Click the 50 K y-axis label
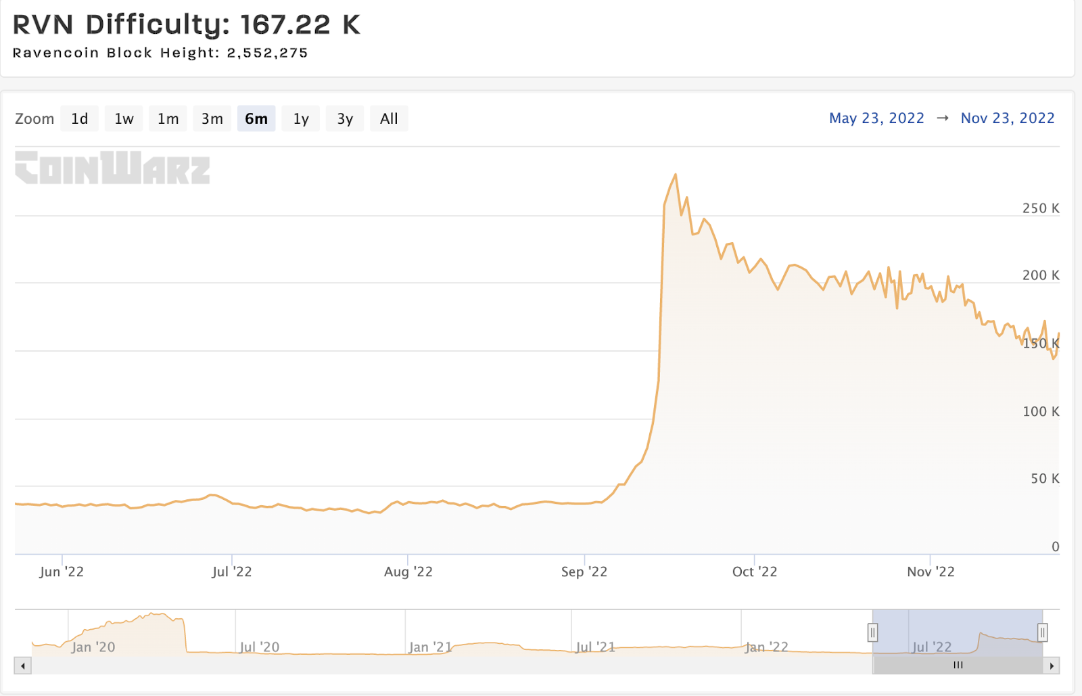Viewport: 1082px width, 696px height. pyautogui.click(x=1045, y=478)
